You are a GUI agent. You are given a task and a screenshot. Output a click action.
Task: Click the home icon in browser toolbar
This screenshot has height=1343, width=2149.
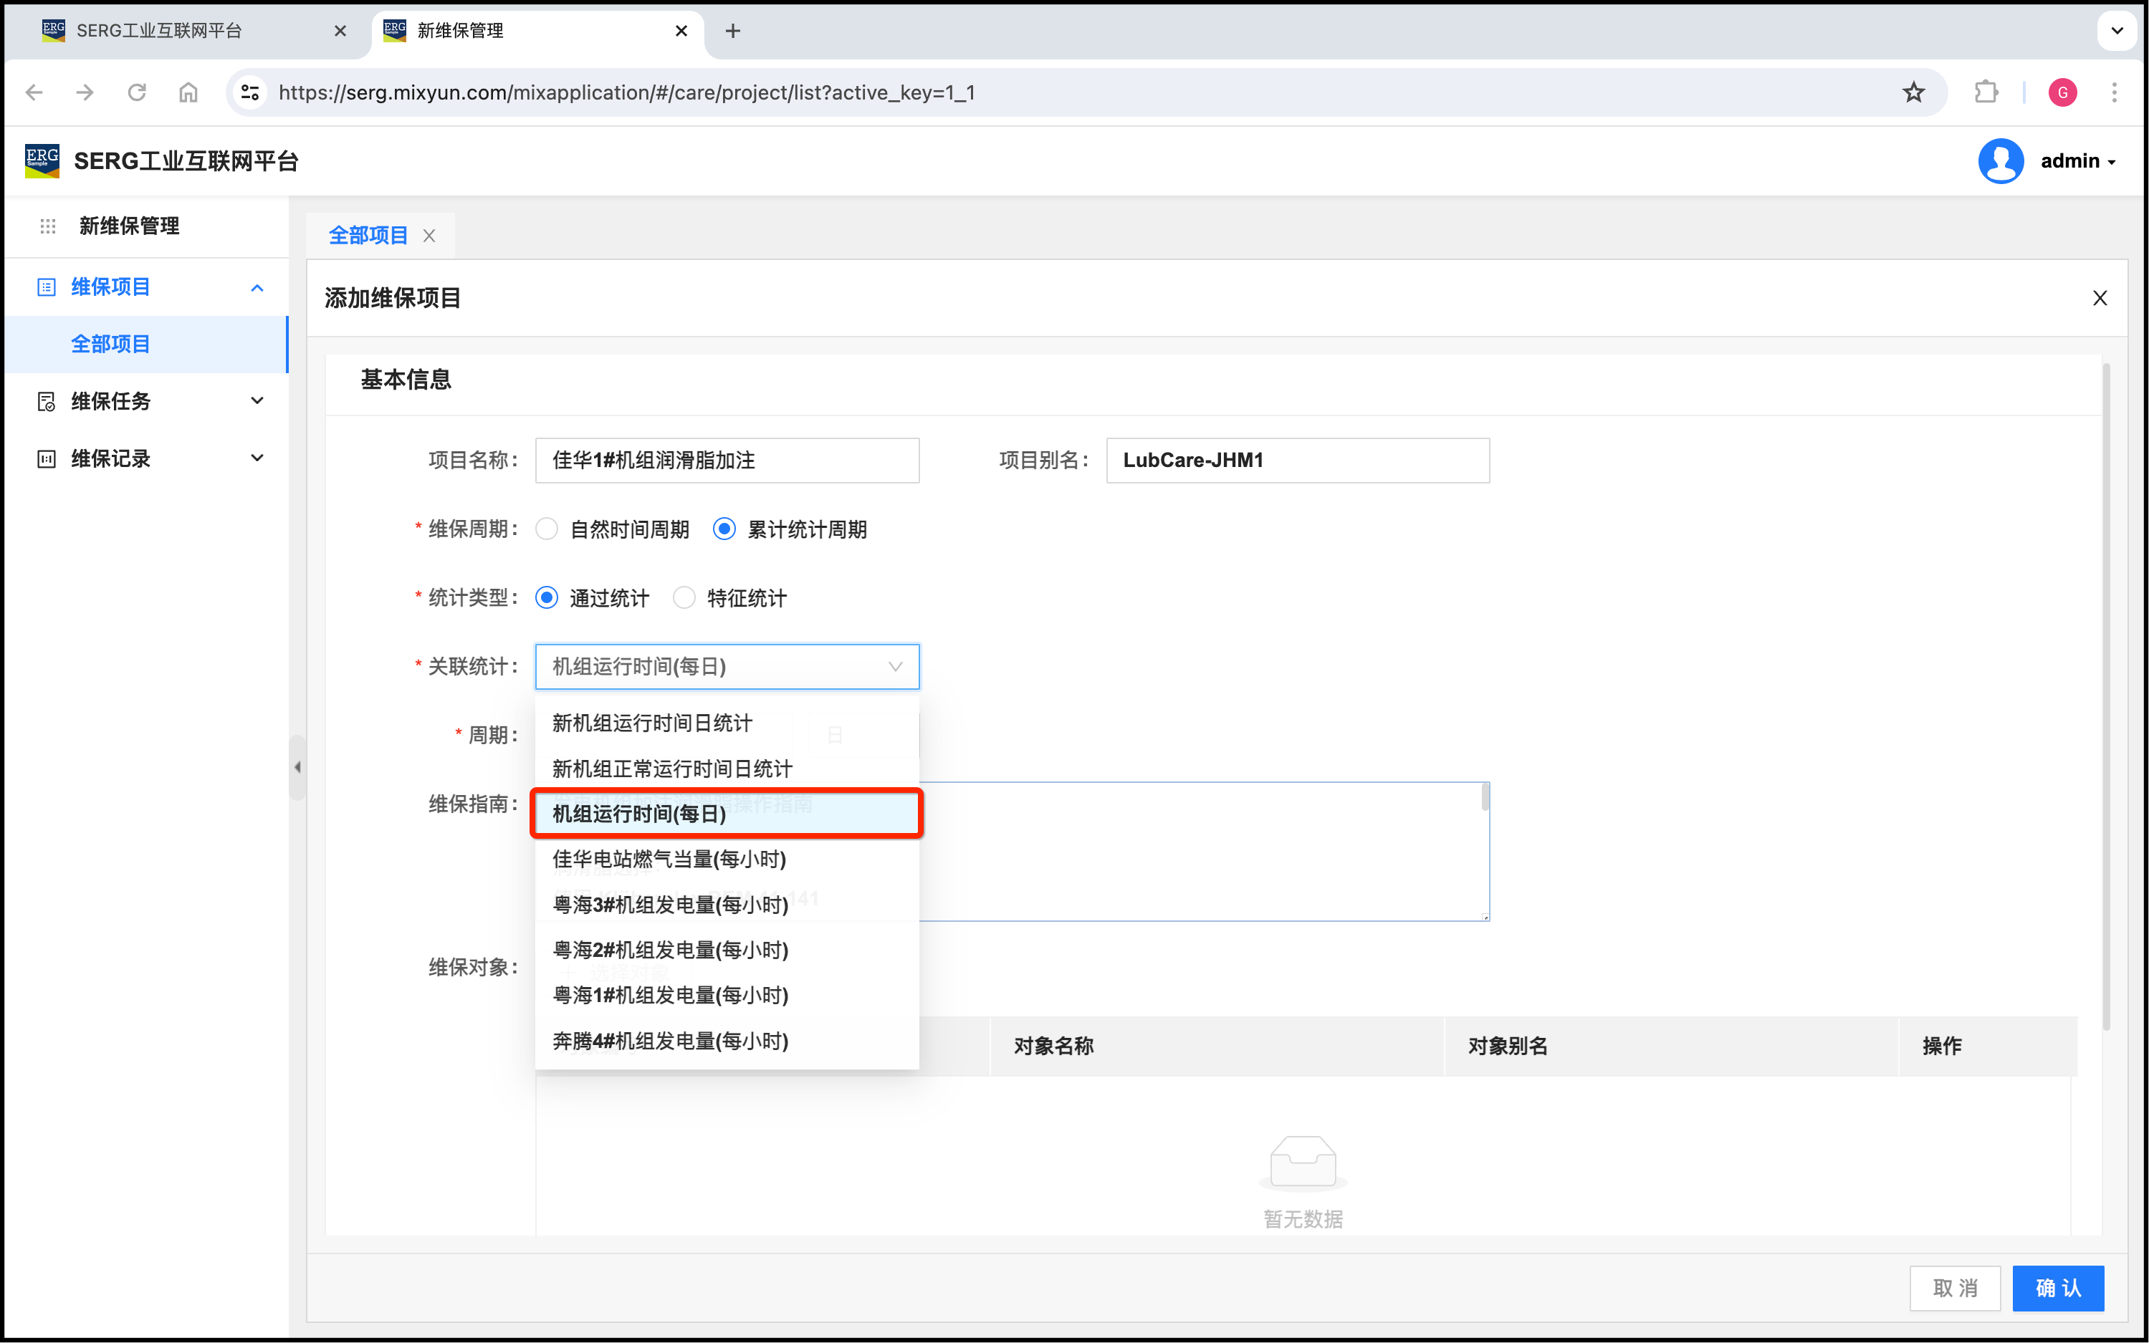point(188,92)
